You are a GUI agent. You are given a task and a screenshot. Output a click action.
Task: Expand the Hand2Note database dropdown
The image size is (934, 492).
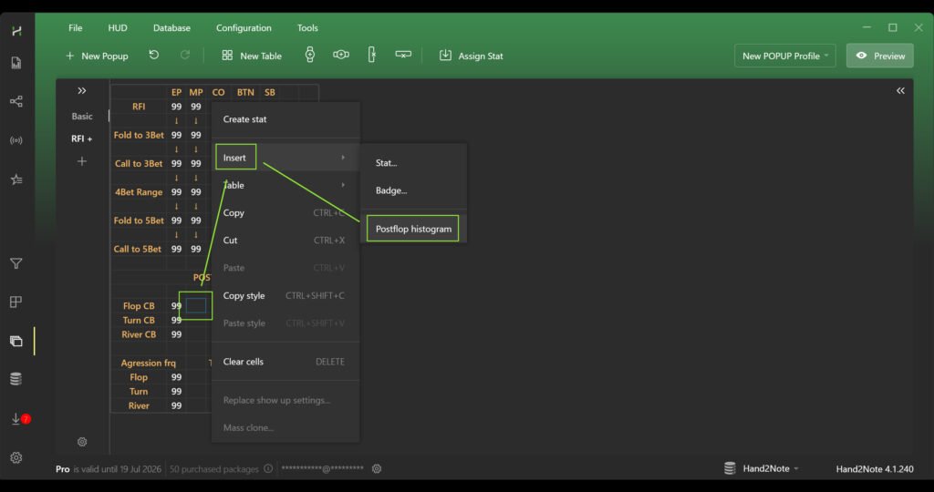click(x=761, y=468)
